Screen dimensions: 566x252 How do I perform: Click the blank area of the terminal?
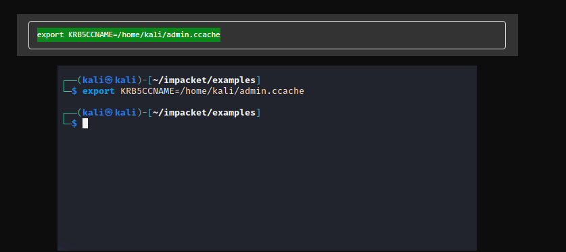(267, 187)
